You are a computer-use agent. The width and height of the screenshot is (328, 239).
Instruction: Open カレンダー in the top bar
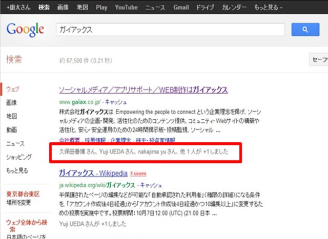tap(234, 7)
